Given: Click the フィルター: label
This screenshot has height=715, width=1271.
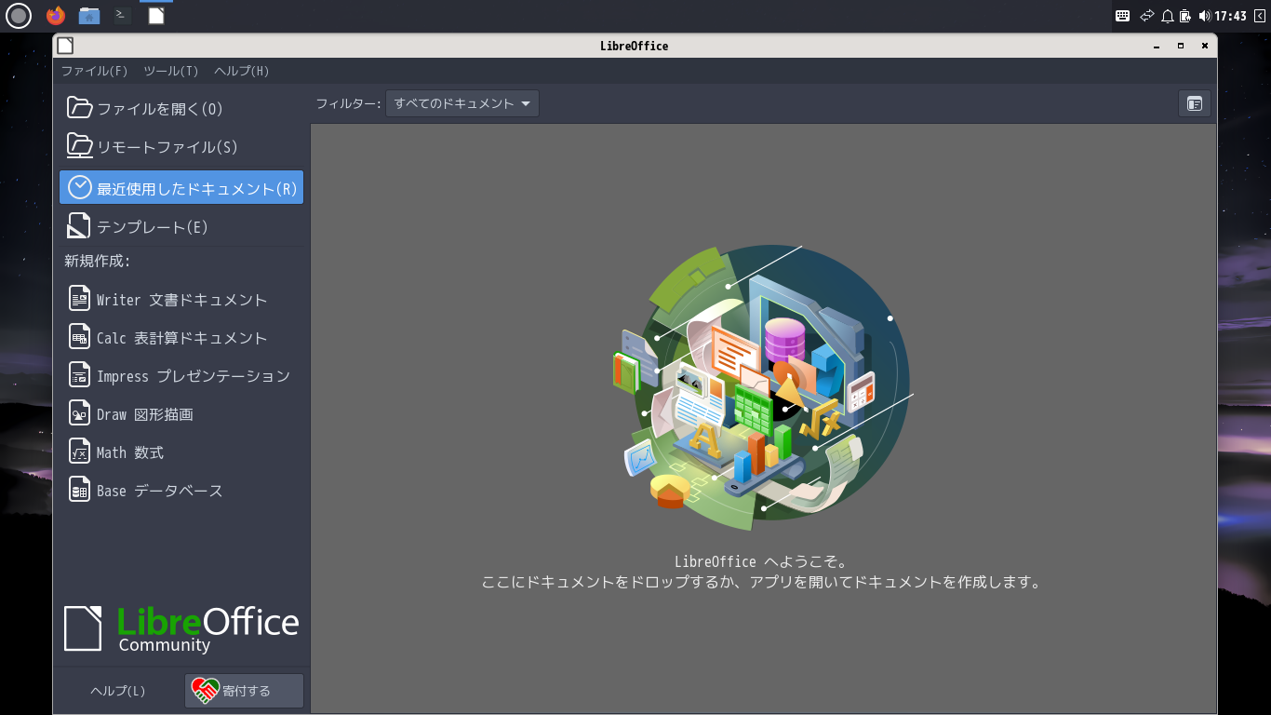Looking at the screenshot, I should tap(348, 103).
